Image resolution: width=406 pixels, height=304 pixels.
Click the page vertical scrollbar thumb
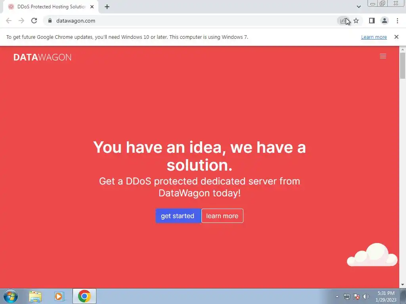point(402,65)
